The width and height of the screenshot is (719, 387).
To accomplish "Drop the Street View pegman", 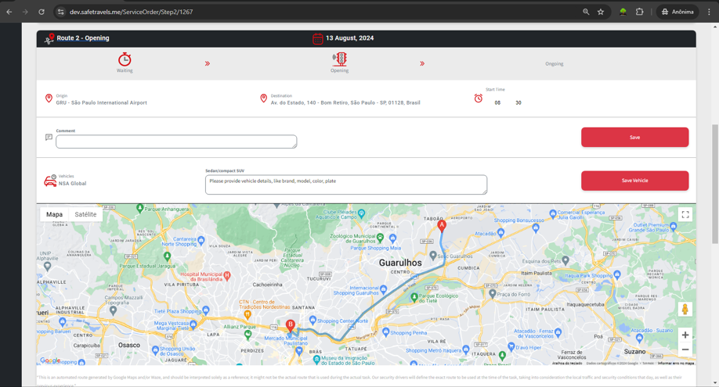I will [x=685, y=310].
